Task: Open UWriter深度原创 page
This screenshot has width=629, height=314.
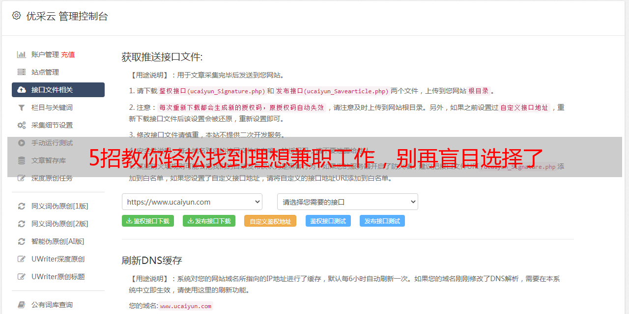Action: 58,259
